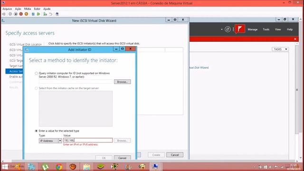
Task: Refresh Server Manager with the circular arrows icon
Action: tap(228, 29)
